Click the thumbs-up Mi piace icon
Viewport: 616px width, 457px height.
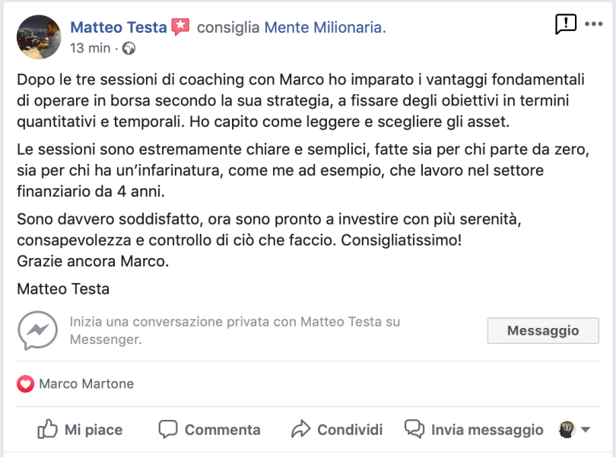pyautogui.click(x=47, y=429)
